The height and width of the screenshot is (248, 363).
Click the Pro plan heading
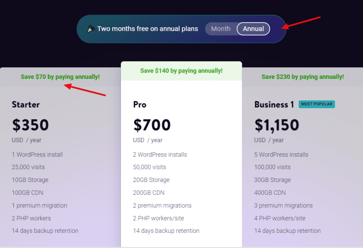(x=140, y=105)
